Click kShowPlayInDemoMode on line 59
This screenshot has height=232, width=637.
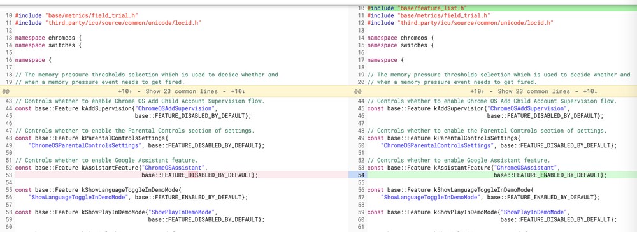pyautogui.click(x=466, y=212)
